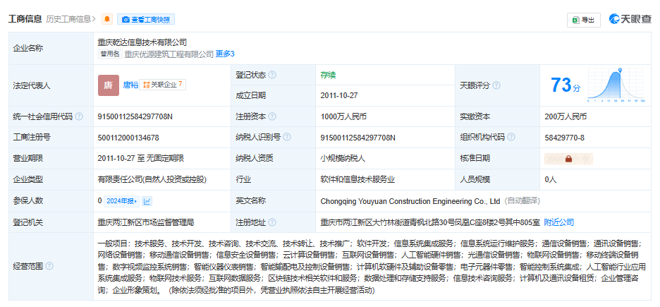Click taxpayer type 小规模纳税人
Image resolution: width=660 pixels, height=307 pixels.
click(x=342, y=158)
